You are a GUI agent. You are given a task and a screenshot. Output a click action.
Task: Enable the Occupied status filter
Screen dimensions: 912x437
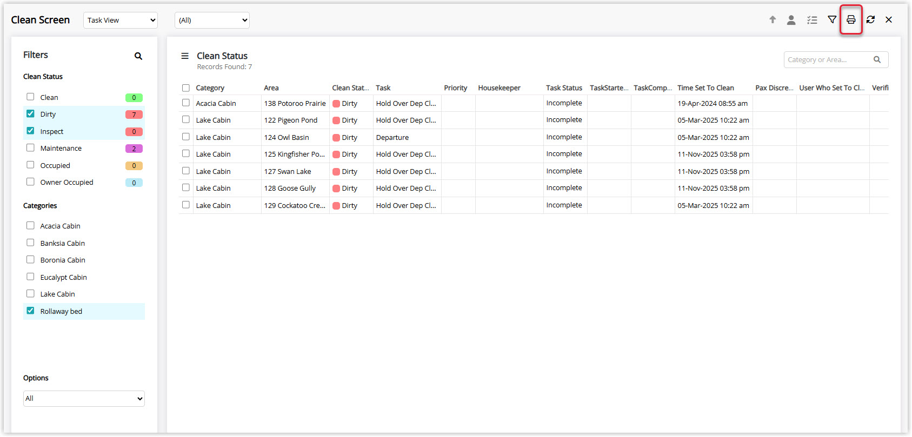click(x=30, y=165)
